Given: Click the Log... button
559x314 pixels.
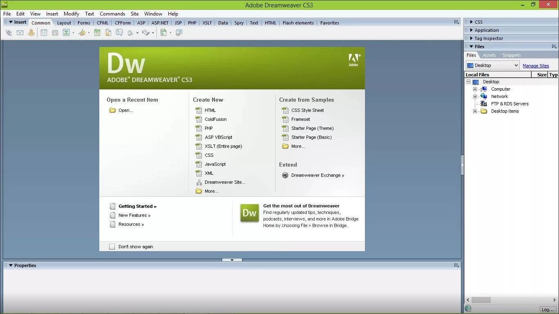Looking at the screenshot, I should (x=547, y=309).
